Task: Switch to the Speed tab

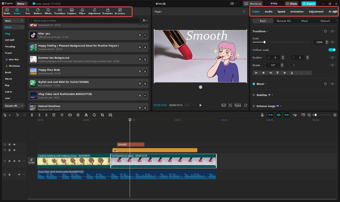Action: click(x=281, y=12)
